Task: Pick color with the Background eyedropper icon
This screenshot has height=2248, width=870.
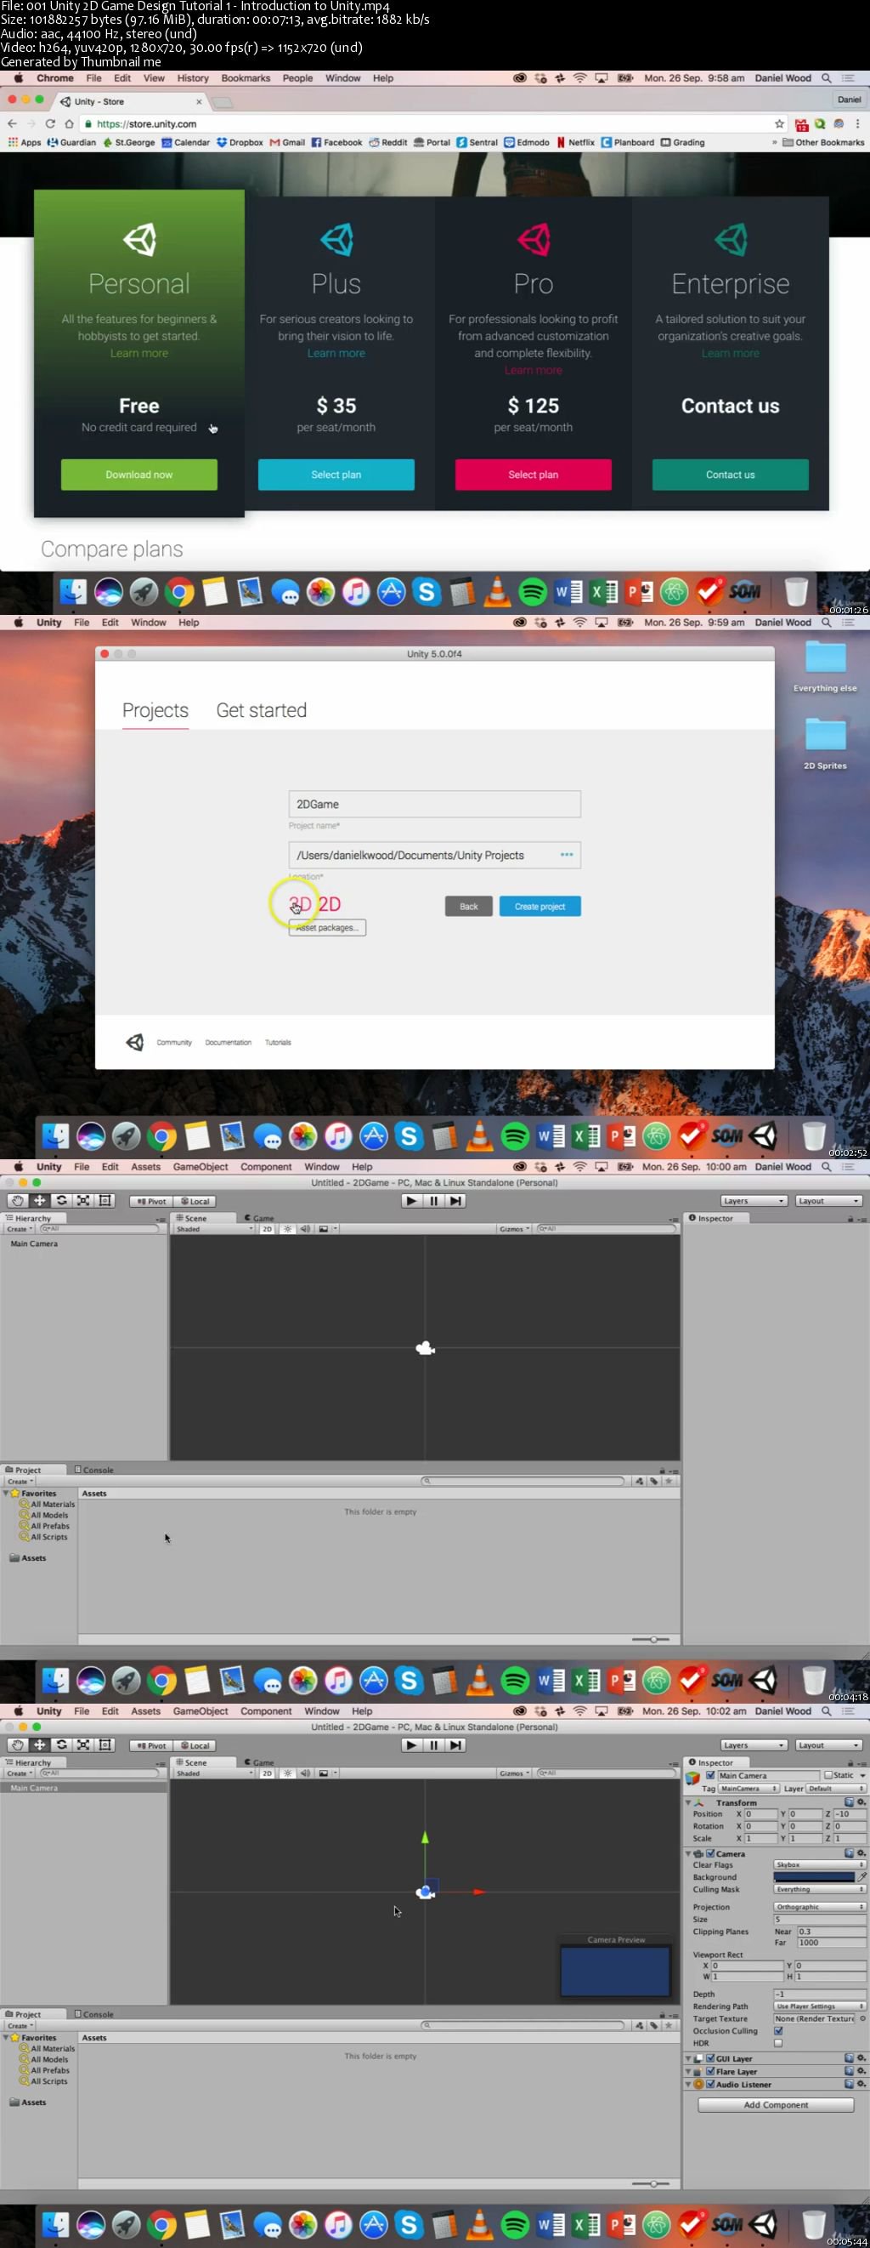Action: [862, 1877]
